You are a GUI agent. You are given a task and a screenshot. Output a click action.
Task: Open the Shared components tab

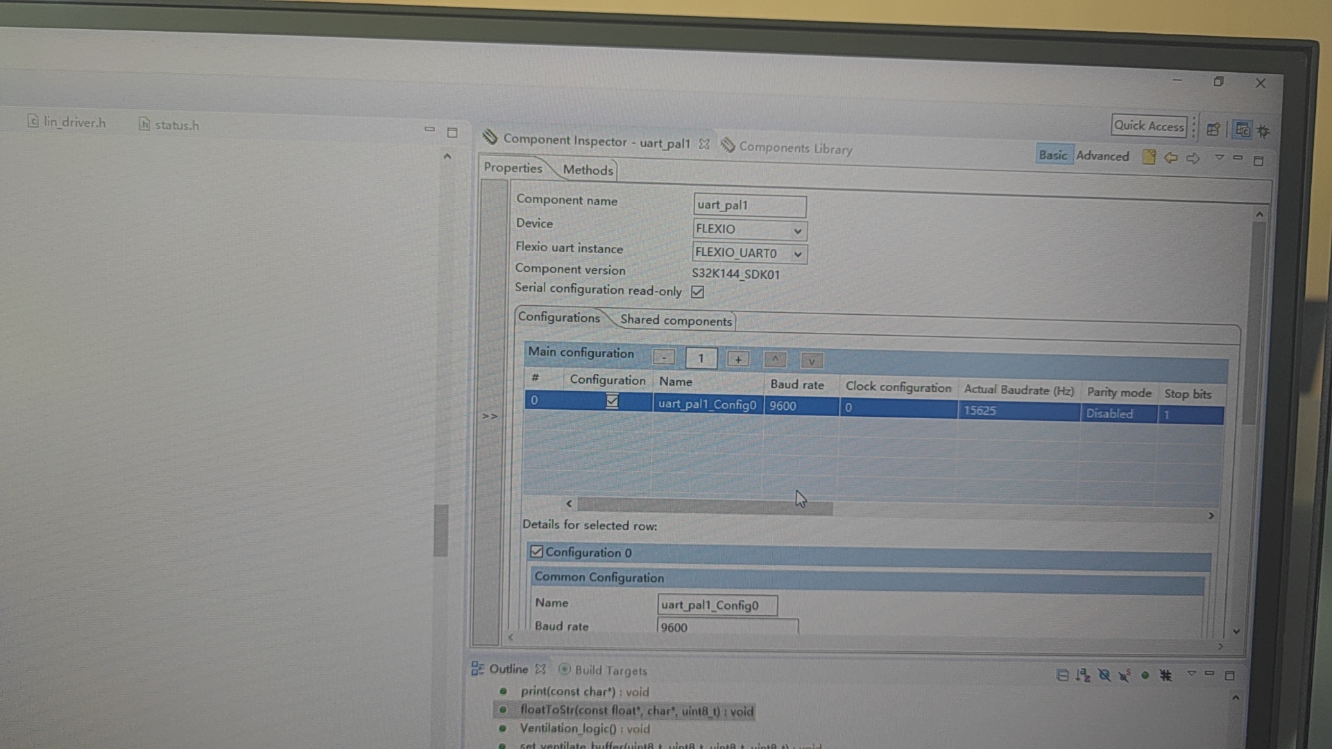coord(675,320)
